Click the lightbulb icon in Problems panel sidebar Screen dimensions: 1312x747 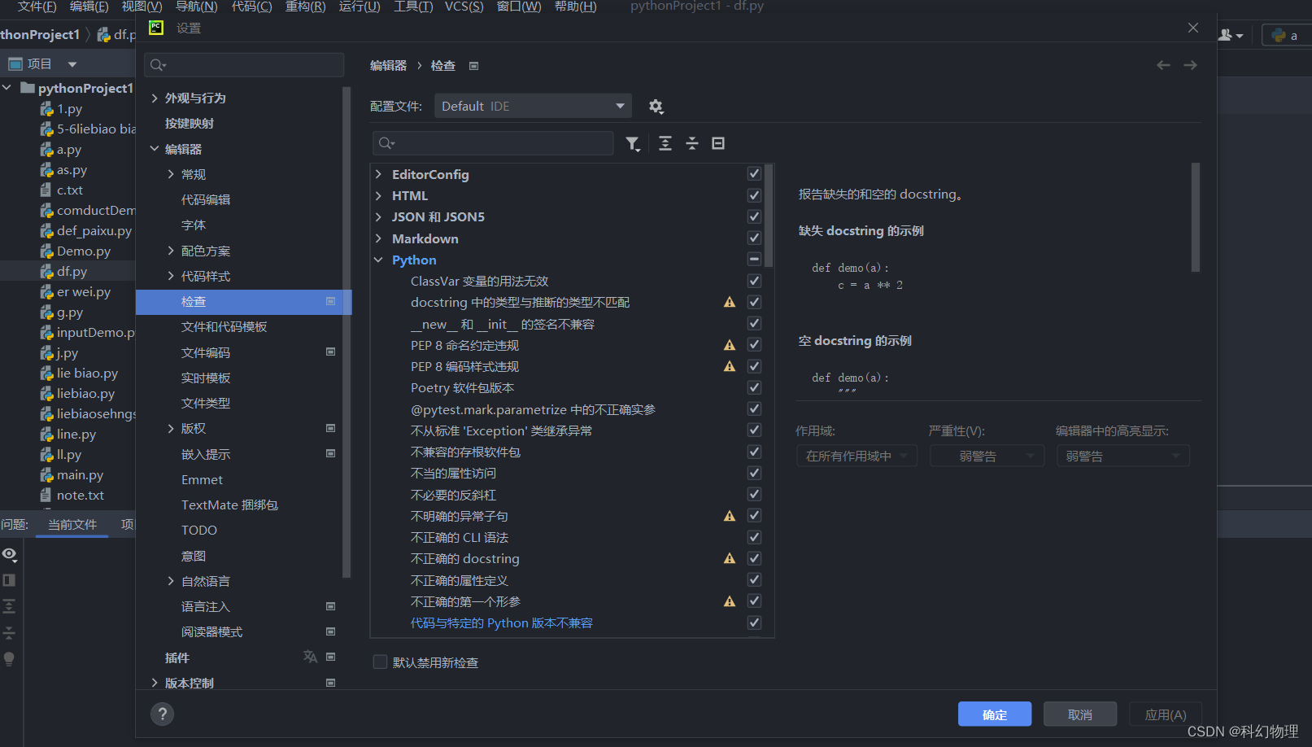[10, 659]
